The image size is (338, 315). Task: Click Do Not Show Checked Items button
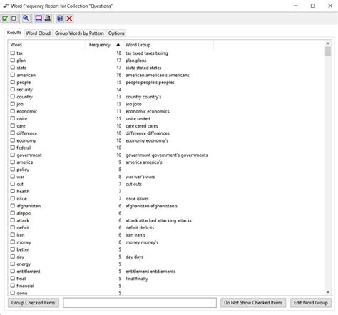pos(253,303)
